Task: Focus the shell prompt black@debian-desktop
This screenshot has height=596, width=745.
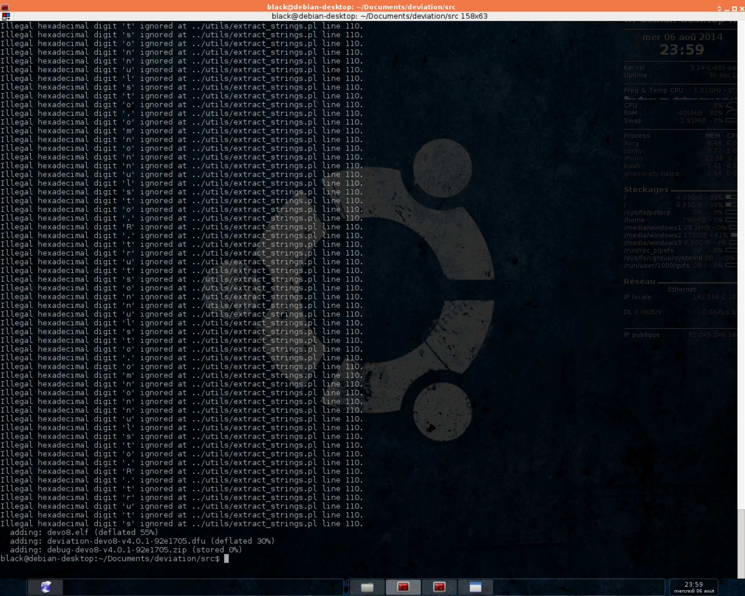Action: pyautogui.click(x=110, y=559)
